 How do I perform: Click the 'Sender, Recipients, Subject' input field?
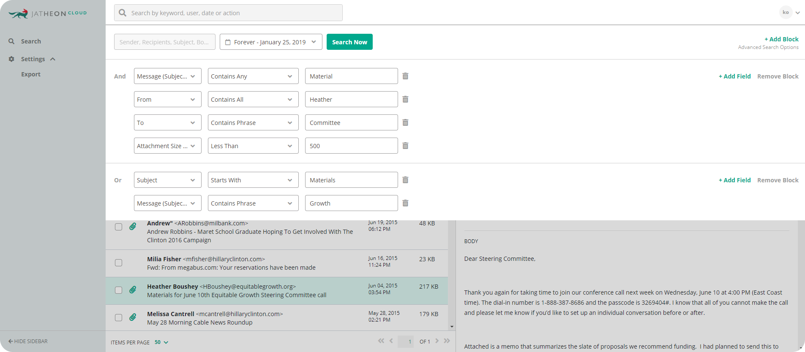coord(164,42)
